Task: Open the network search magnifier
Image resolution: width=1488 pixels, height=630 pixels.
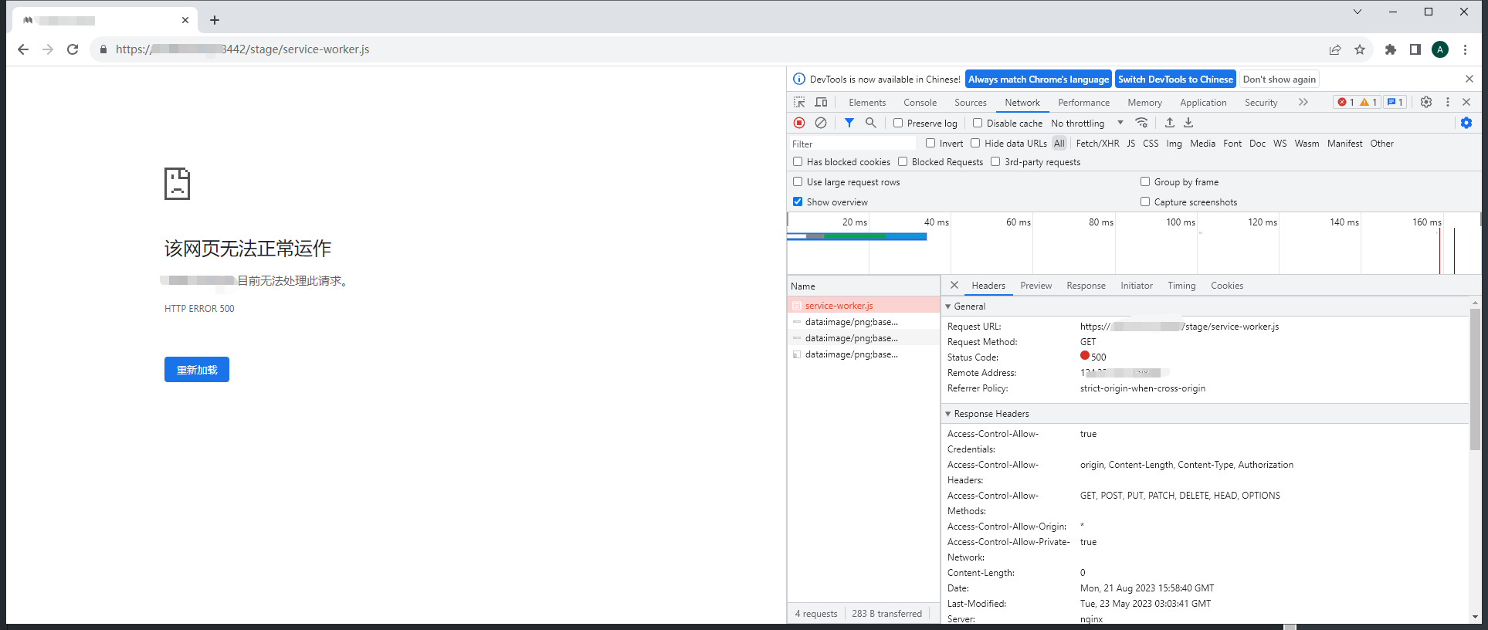Action: pos(870,123)
